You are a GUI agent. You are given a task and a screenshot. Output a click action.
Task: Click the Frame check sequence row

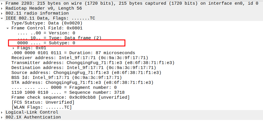coord(70,98)
